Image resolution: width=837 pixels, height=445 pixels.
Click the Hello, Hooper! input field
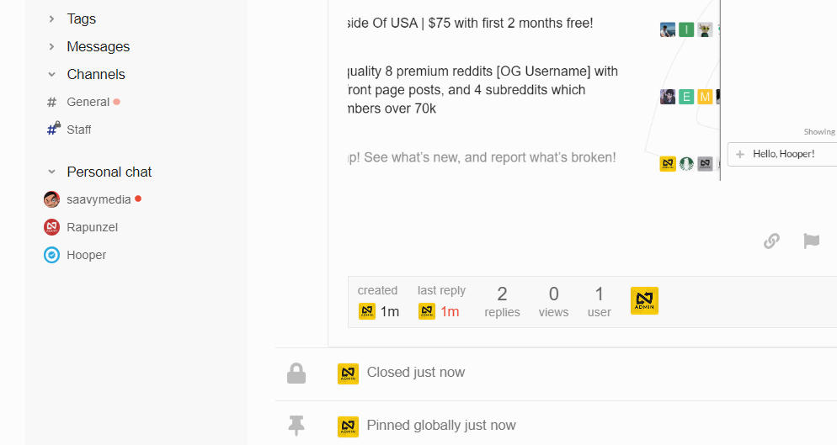click(x=782, y=154)
